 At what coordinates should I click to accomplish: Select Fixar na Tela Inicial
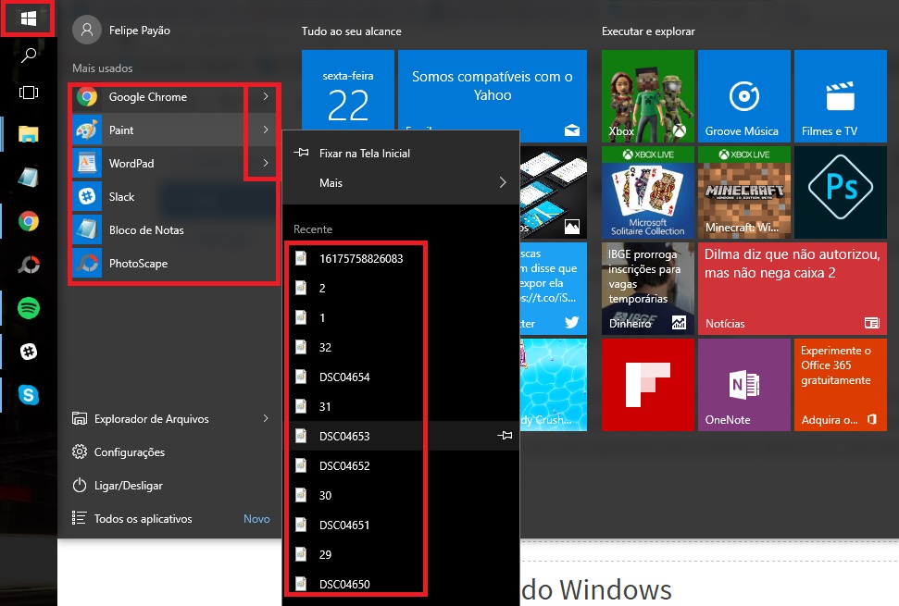click(x=401, y=153)
